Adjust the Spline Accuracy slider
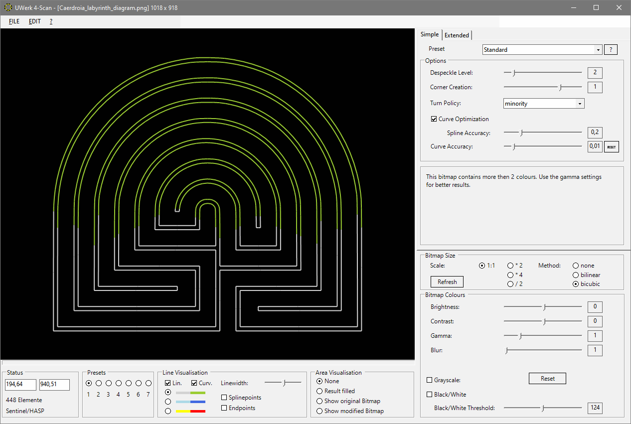Image resolution: width=631 pixels, height=424 pixels. coord(543,133)
